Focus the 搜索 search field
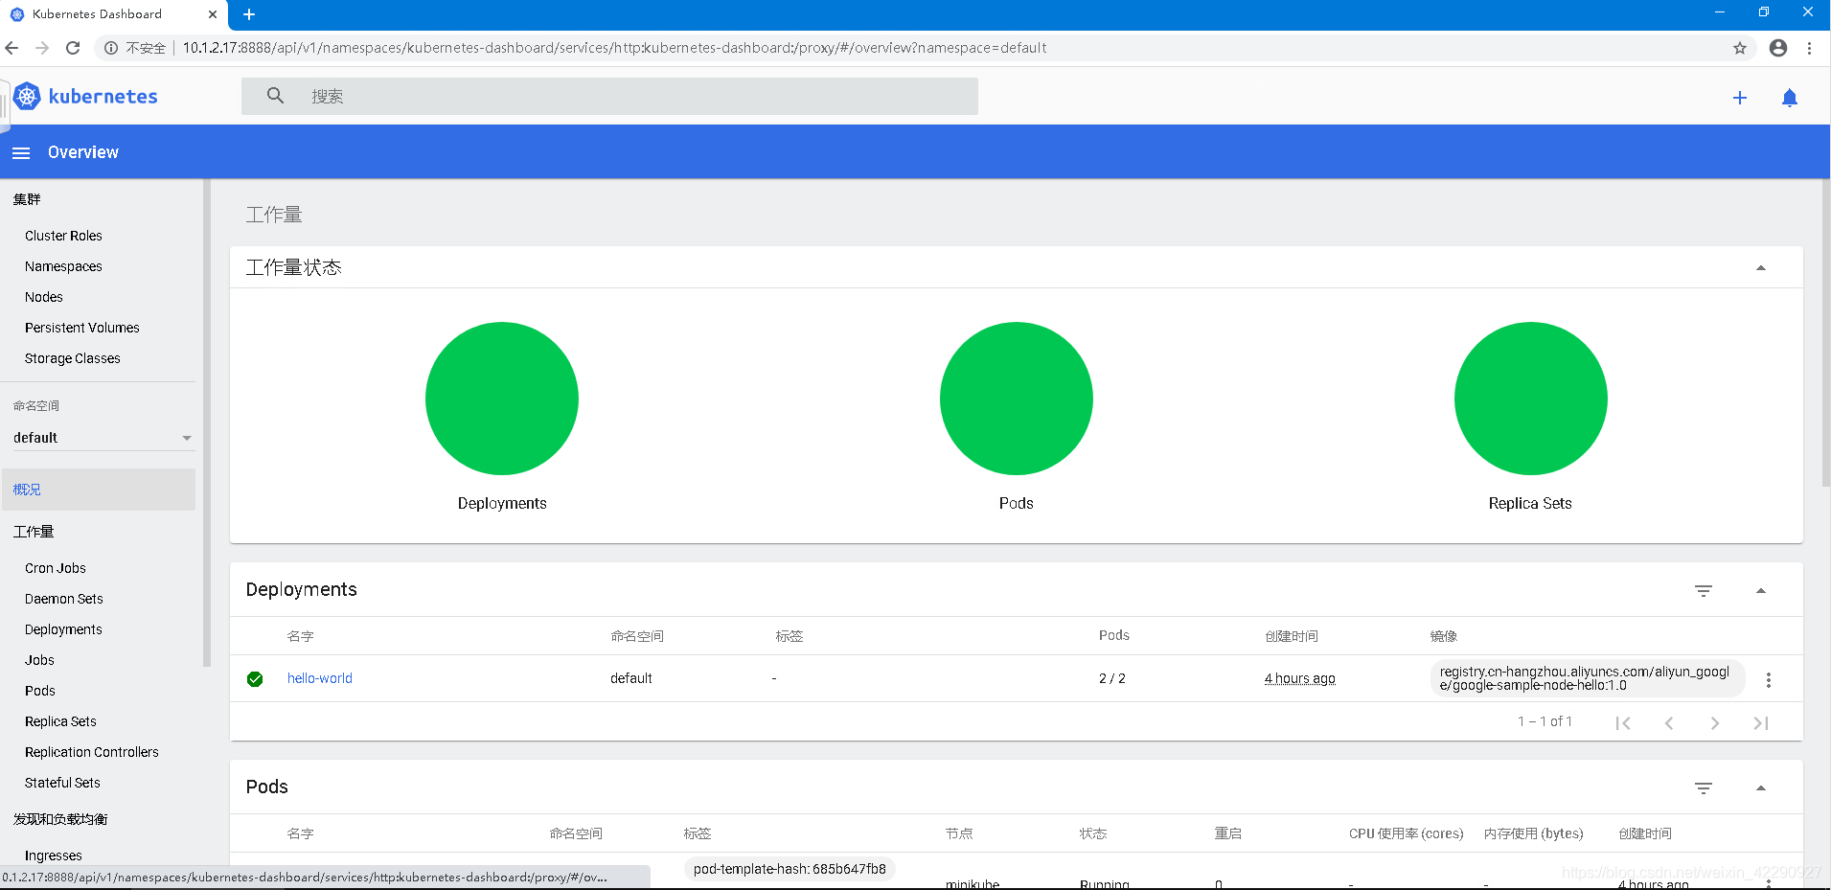This screenshot has height=890, width=1831. coord(609,96)
